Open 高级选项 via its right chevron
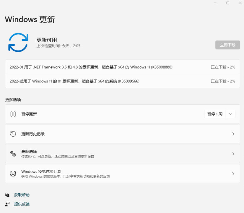The width and height of the screenshot is (244, 213). pyautogui.click(x=233, y=154)
